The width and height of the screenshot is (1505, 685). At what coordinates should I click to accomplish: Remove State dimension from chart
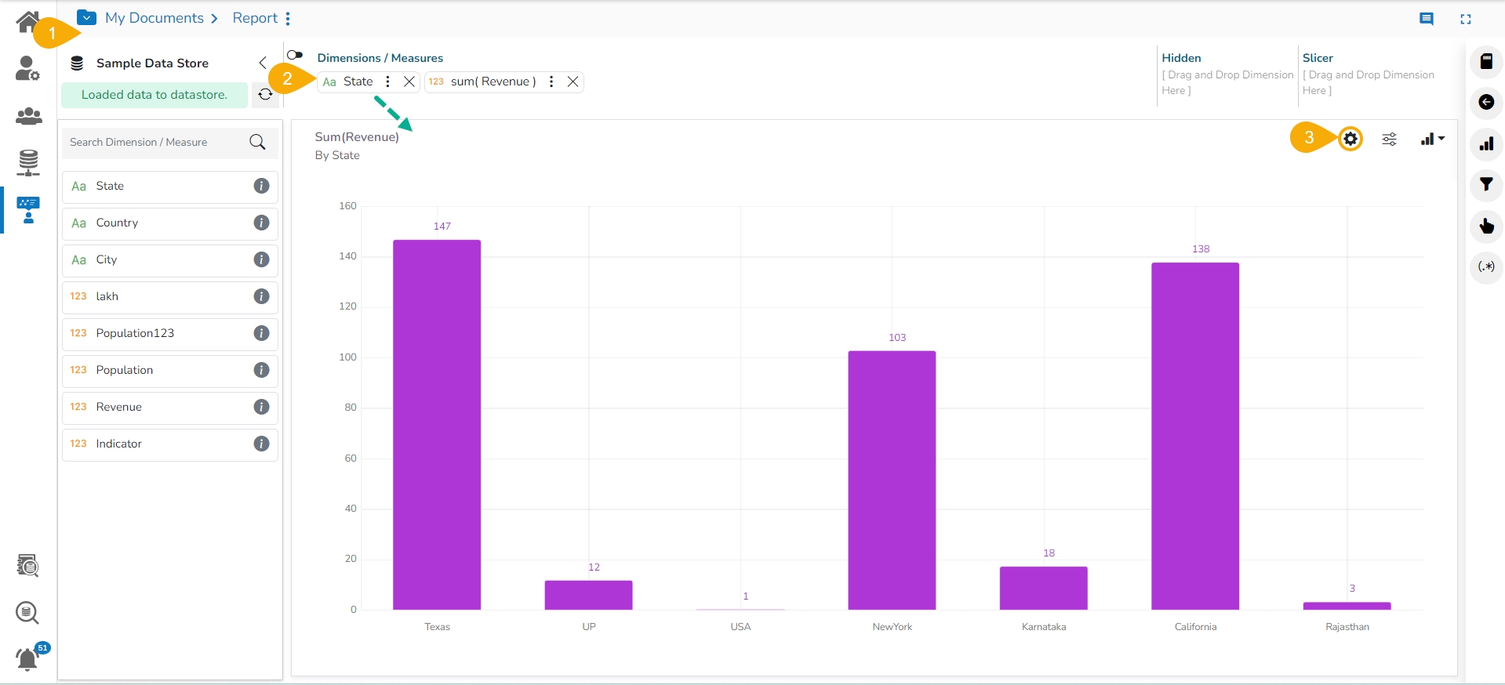coord(409,82)
